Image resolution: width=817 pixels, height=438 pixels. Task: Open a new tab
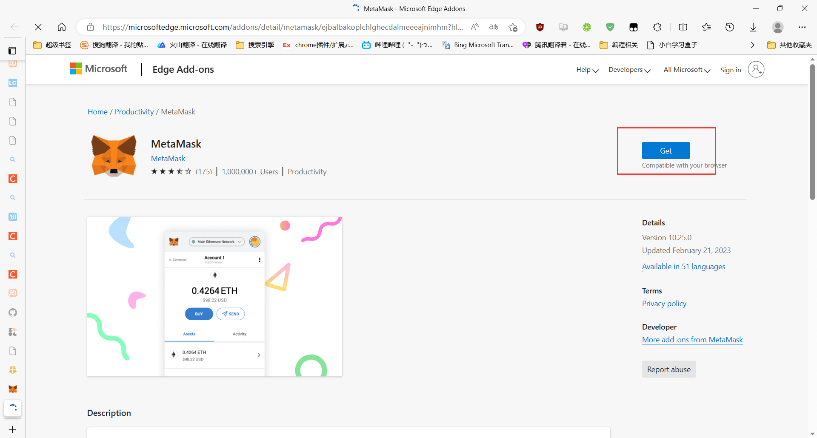pos(13,429)
